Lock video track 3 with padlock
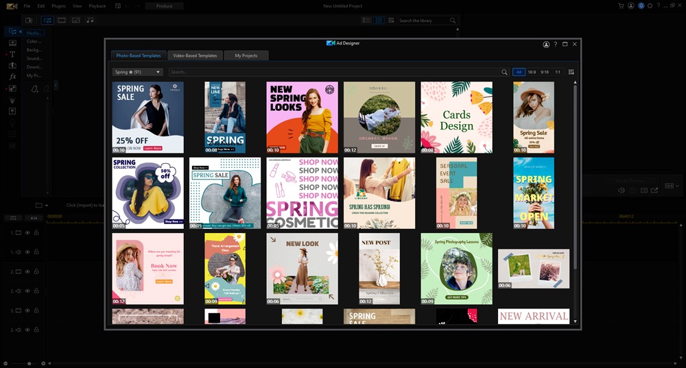686x368 pixels. coord(36,310)
